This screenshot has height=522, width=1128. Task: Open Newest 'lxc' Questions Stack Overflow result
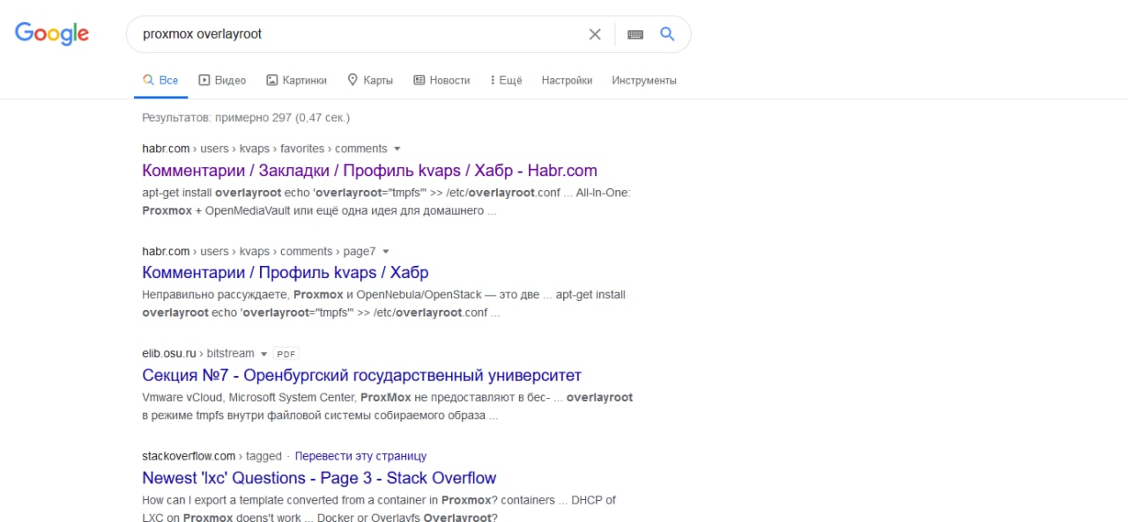(x=319, y=478)
